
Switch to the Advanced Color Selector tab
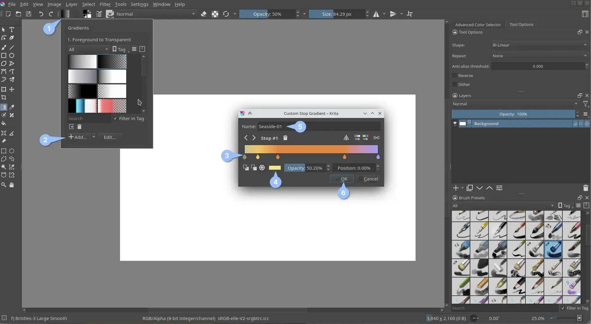pos(478,25)
